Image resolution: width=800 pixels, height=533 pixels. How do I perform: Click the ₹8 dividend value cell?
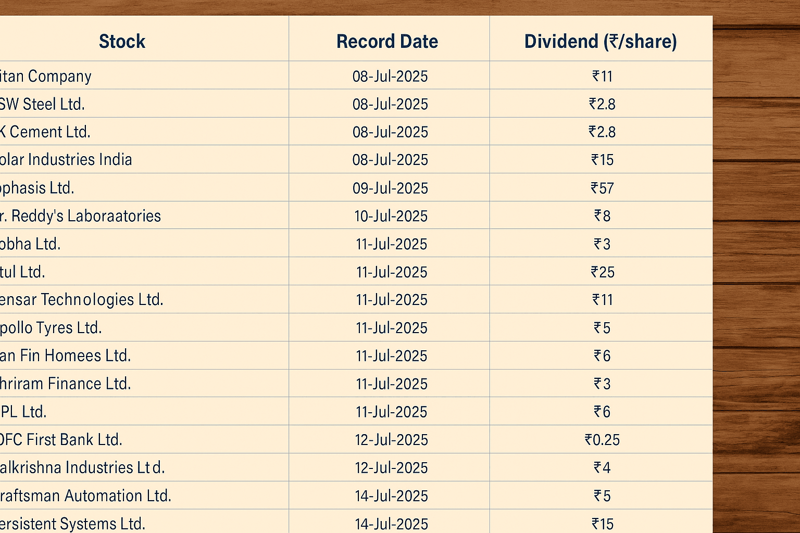pos(602,215)
